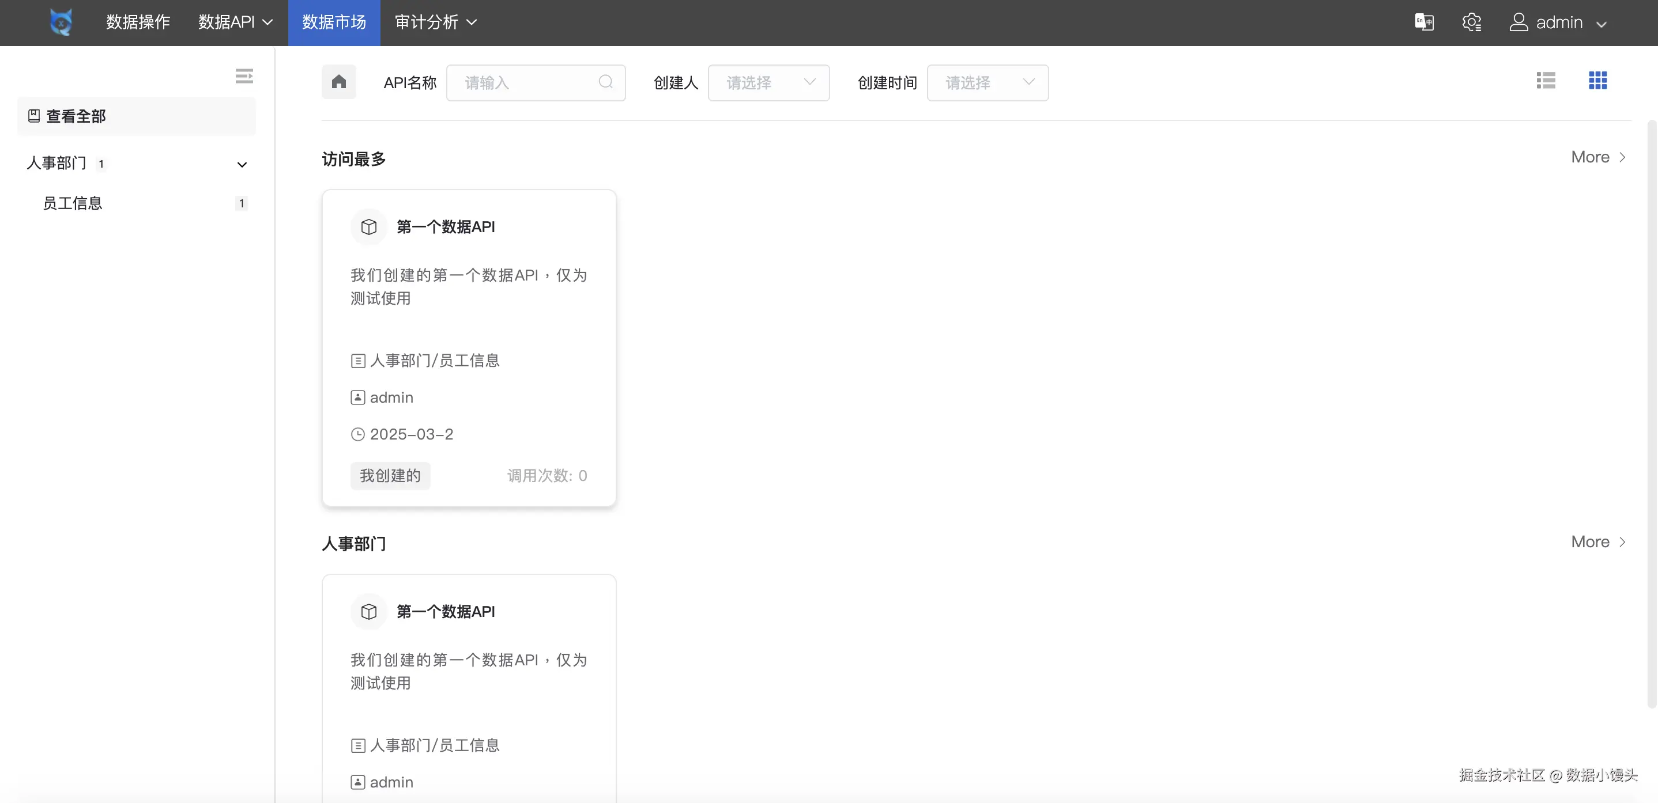
Task: Switch to list view layout
Action: 1546,81
